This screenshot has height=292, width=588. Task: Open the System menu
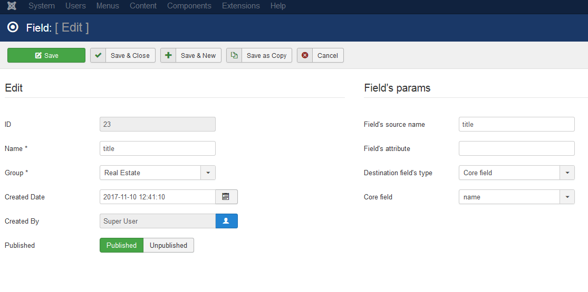pos(42,6)
